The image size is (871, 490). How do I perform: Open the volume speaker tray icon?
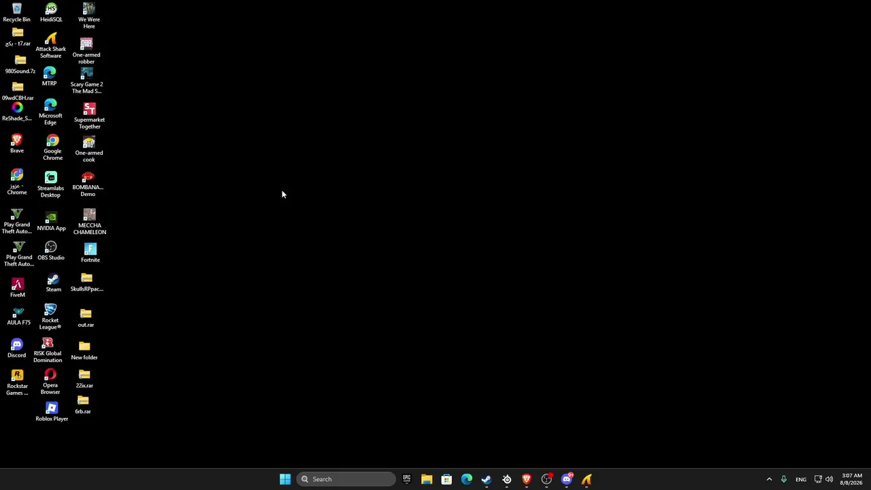829,479
